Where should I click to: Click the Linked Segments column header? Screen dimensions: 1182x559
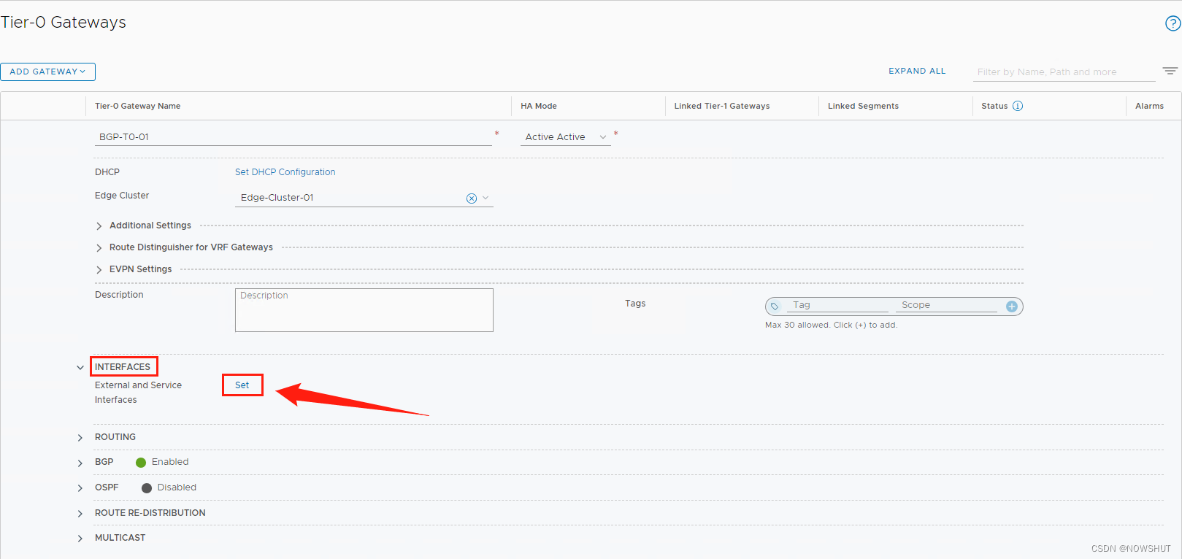click(x=863, y=106)
